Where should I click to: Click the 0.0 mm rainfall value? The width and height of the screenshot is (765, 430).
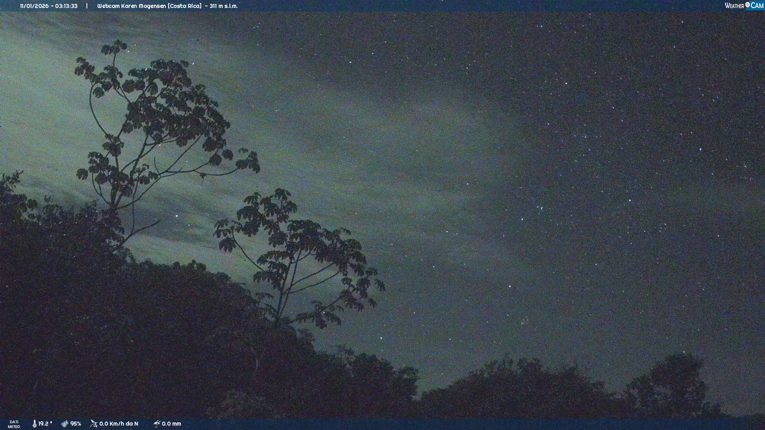pyautogui.click(x=171, y=424)
